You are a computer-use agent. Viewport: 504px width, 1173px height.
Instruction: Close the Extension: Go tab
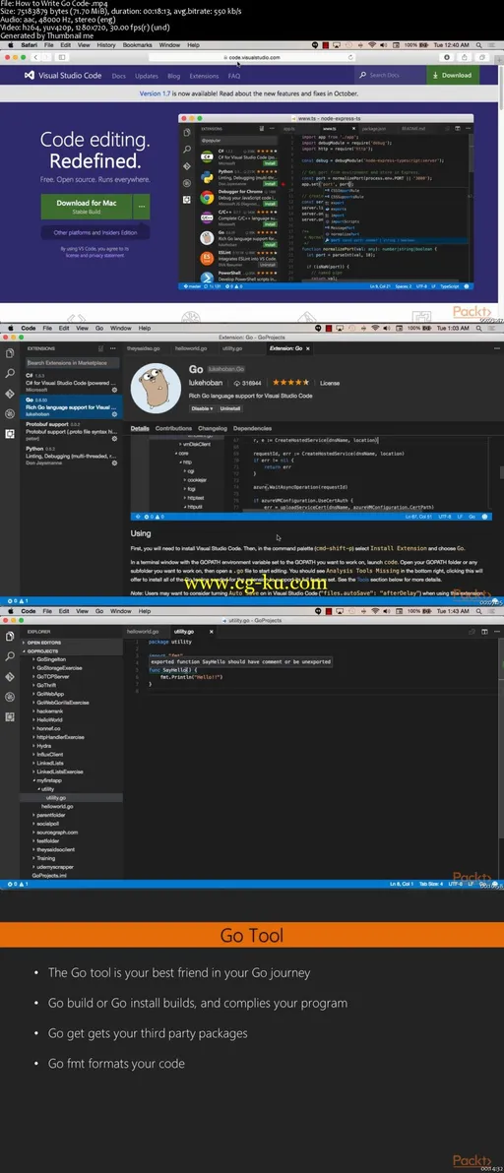pos(309,348)
